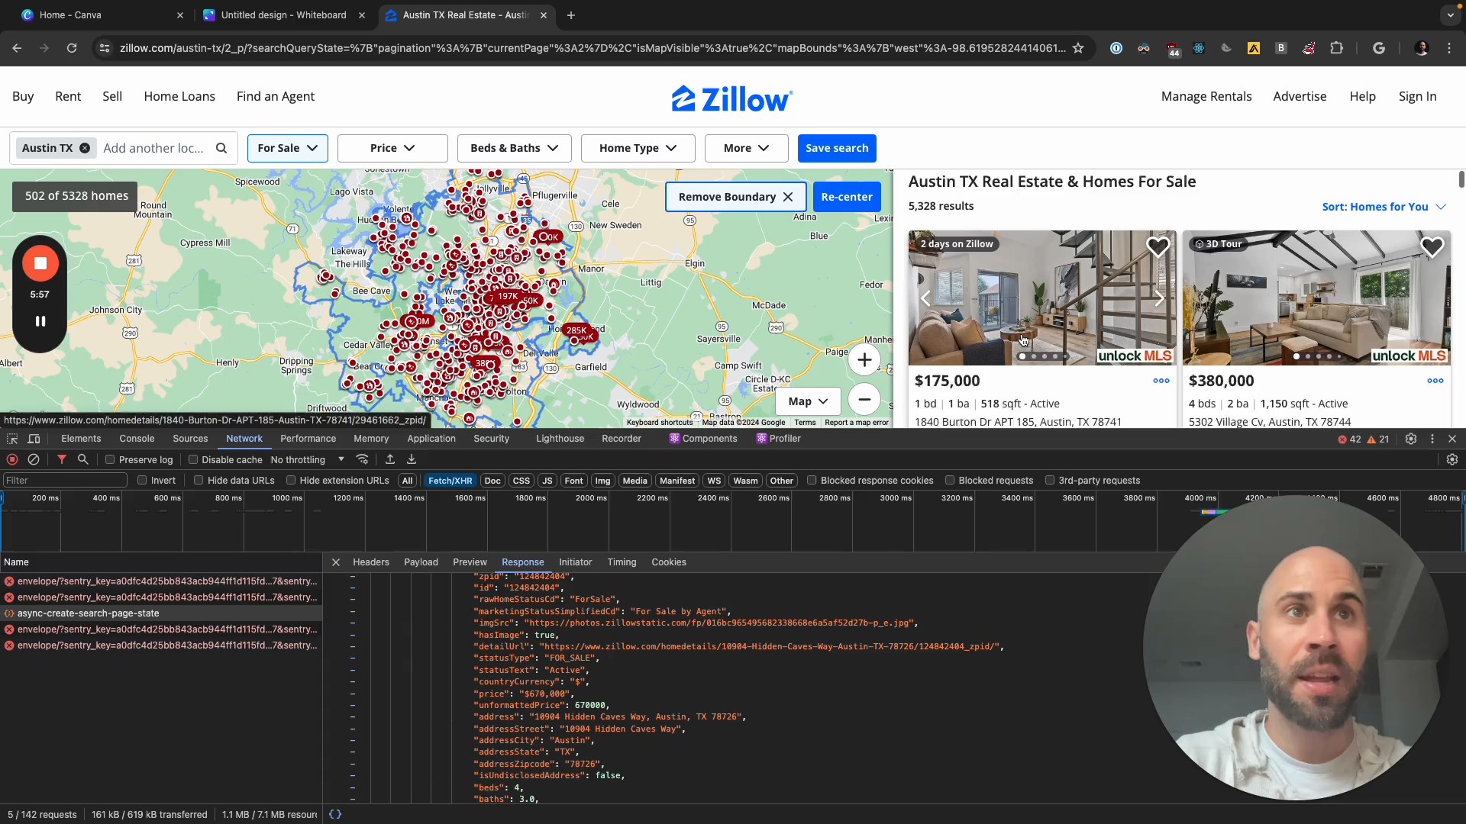This screenshot has width=1466, height=824.
Task: Activate DevTools inspect element picker
Action: point(12,439)
